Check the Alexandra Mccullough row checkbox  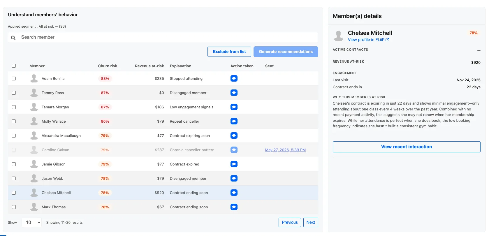[x=14, y=135]
